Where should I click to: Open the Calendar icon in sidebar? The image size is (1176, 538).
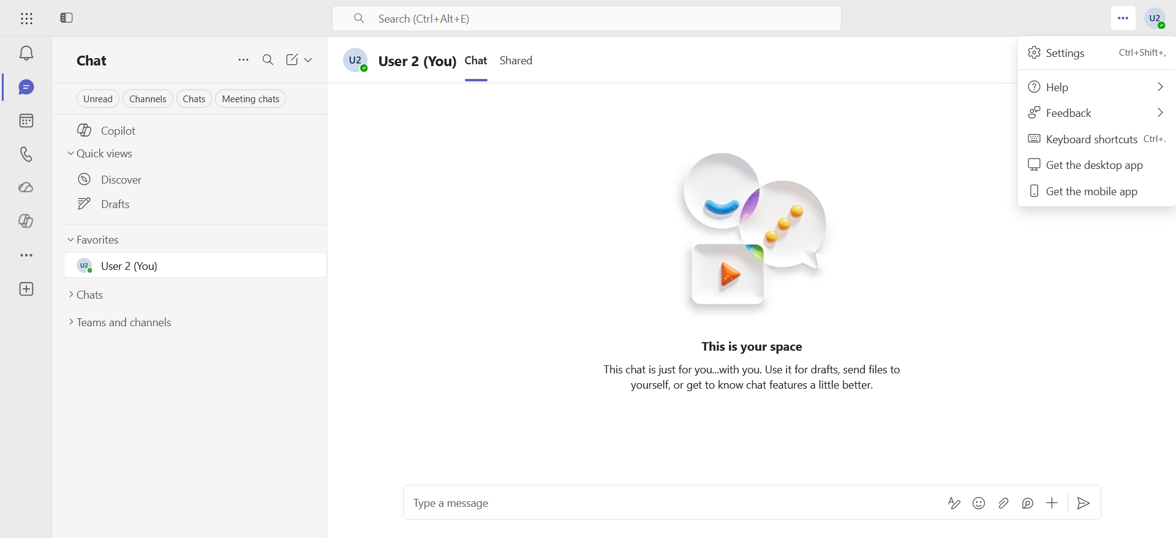click(26, 121)
